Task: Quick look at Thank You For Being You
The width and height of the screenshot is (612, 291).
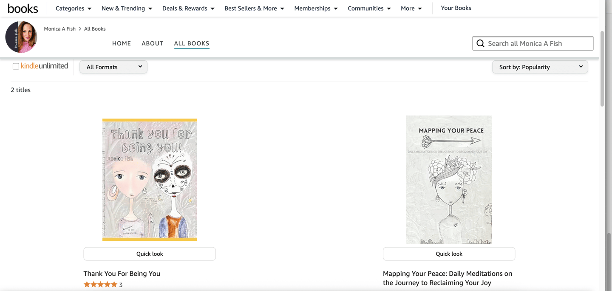Action: coord(150,254)
